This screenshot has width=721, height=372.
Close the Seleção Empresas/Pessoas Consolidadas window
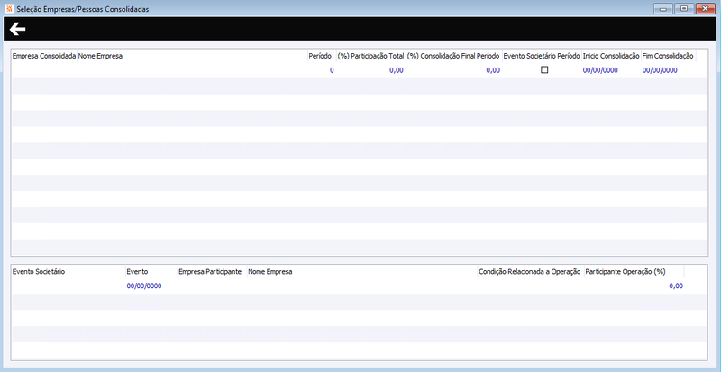[x=706, y=9]
